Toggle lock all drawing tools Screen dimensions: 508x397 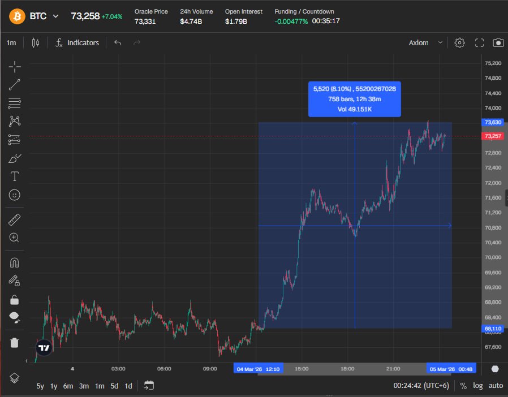[x=15, y=300]
